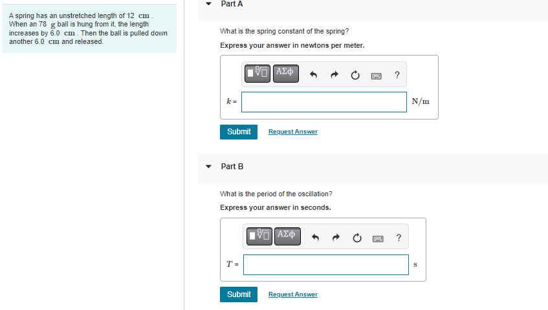548x310 pixels.
Task: Show keyboard shortcuts for Part A
Action: (377, 76)
